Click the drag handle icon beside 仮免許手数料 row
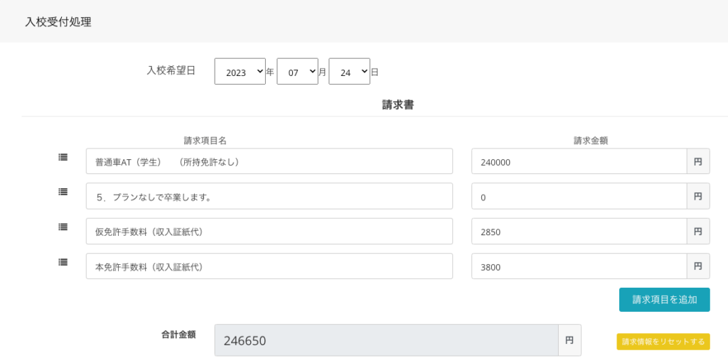 click(x=63, y=227)
